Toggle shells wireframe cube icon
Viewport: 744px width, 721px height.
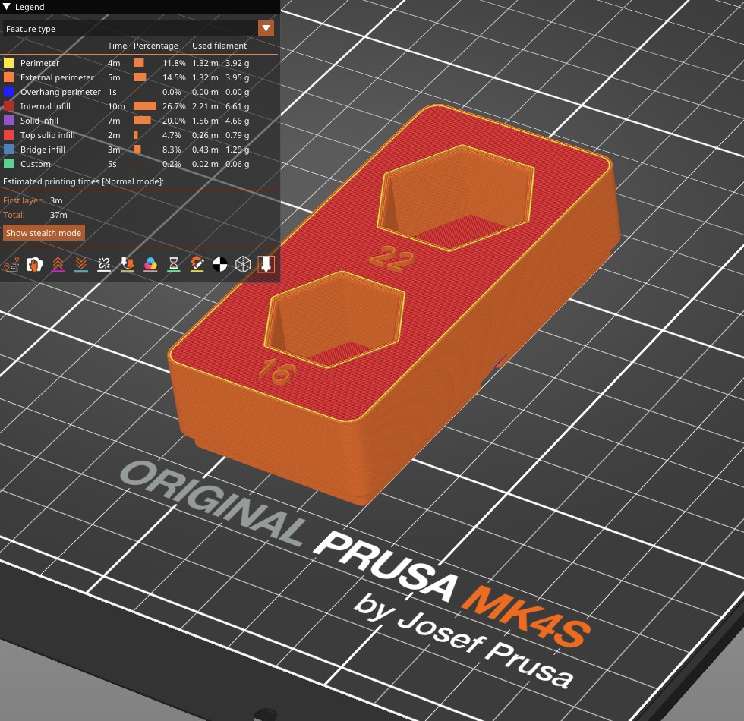click(x=243, y=264)
